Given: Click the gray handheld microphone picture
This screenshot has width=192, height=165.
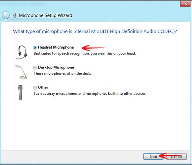Looking at the screenshot, I should [x=21, y=93].
